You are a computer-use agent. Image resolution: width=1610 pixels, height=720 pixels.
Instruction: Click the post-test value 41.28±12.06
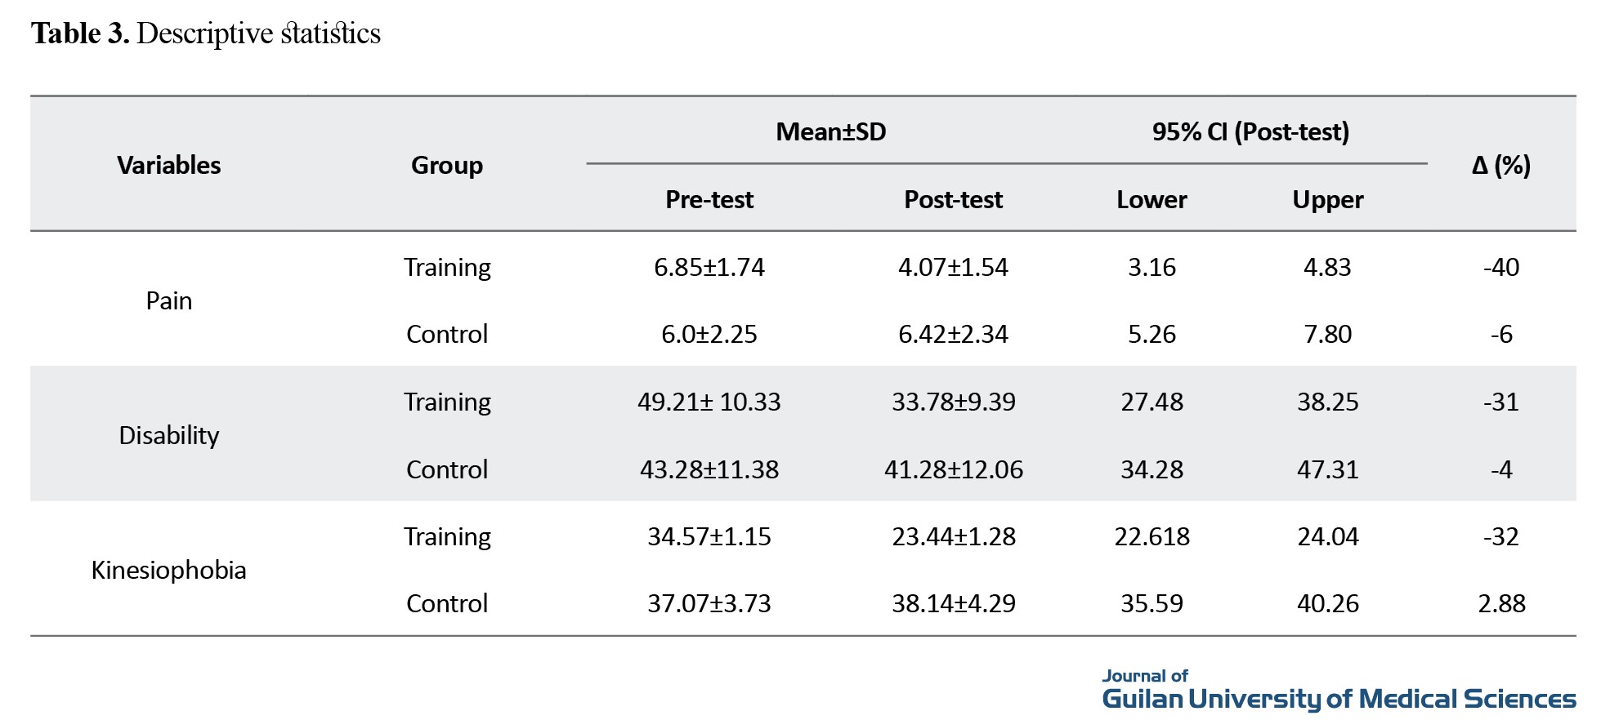(953, 469)
